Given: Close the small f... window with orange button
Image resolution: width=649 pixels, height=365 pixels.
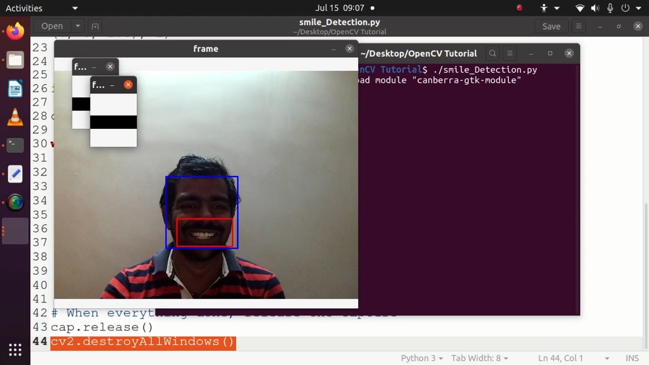Looking at the screenshot, I should coord(128,85).
